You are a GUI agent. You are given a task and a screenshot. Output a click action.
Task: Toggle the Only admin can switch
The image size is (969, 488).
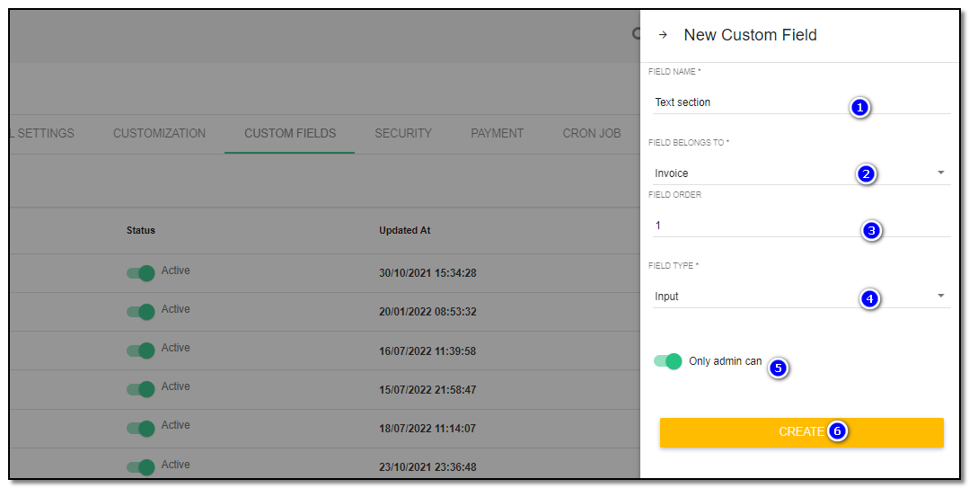tap(668, 361)
